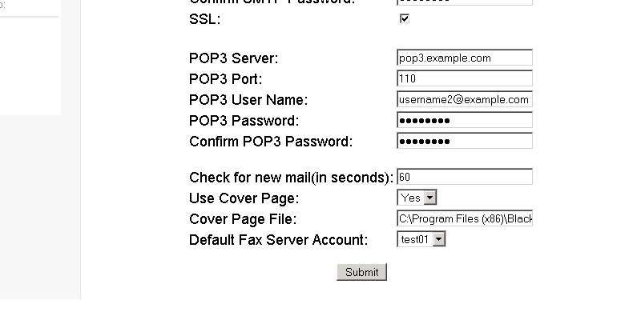Focus the Confirm POP3 Password field
This screenshot has height=320, width=641.
pos(465,141)
